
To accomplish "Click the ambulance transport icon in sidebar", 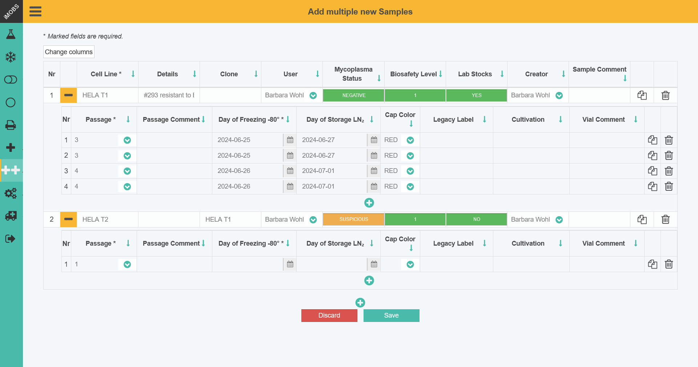I will point(11,216).
